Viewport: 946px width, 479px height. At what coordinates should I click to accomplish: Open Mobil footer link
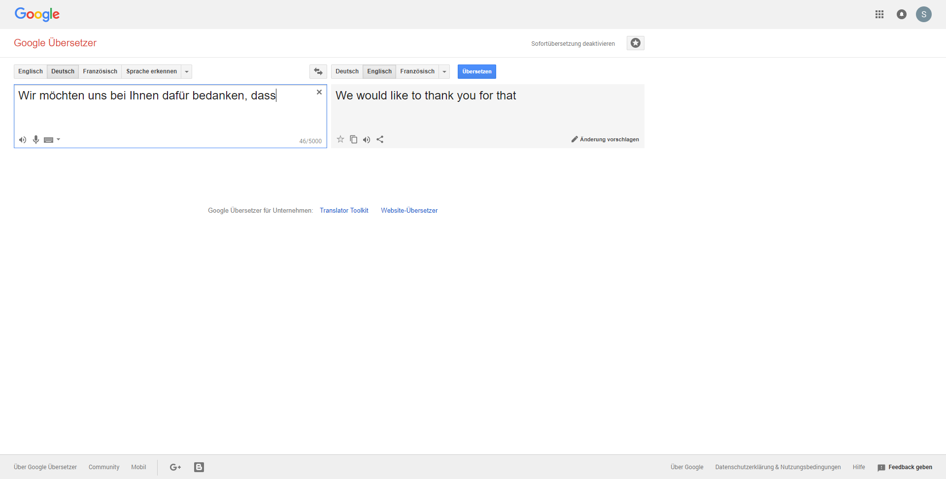click(138, 467)
